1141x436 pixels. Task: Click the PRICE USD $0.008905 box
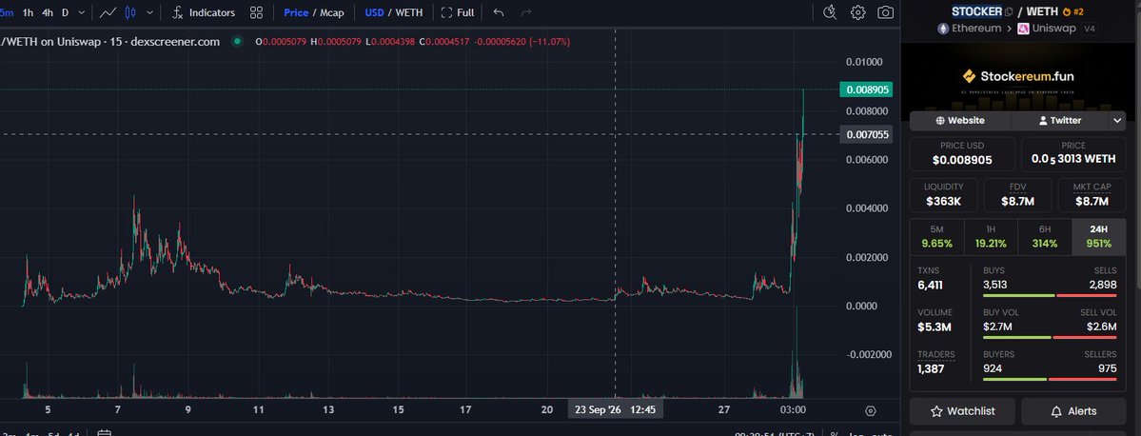point(962,153)
